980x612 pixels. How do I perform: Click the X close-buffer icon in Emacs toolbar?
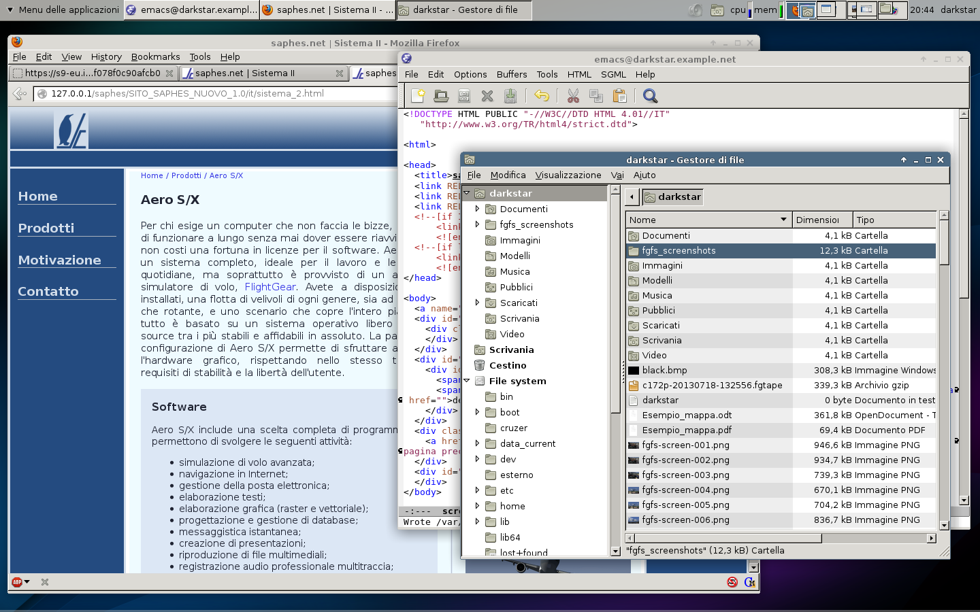487,96
